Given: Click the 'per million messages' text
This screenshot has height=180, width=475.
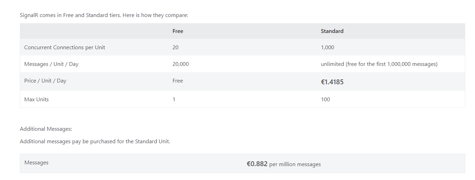Looking at the screenshot, I should pos(295,164).
